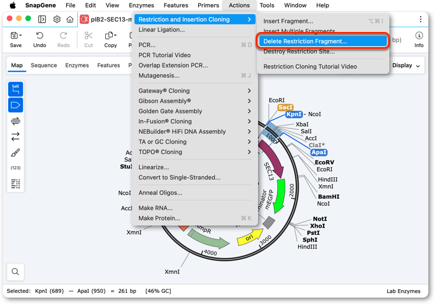This screenshot has width=444, height=304.
Task: Open the Display dropdown
Action: click(406, 66)
